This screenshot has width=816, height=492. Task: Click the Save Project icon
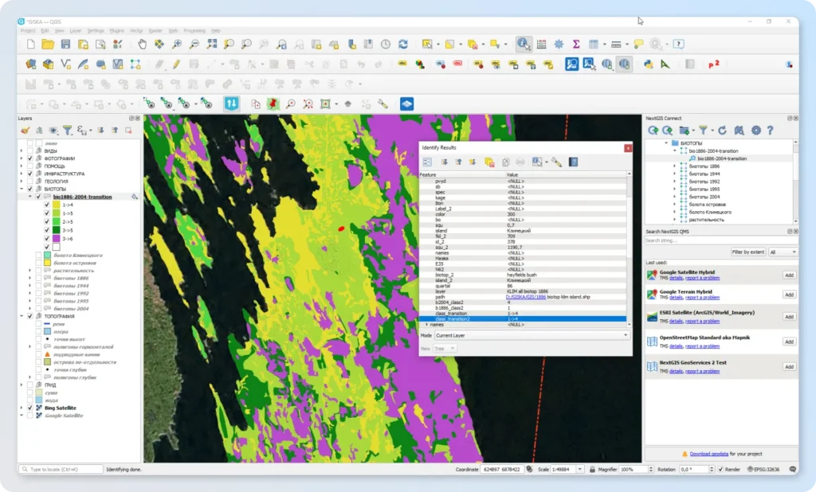[65, 45]
